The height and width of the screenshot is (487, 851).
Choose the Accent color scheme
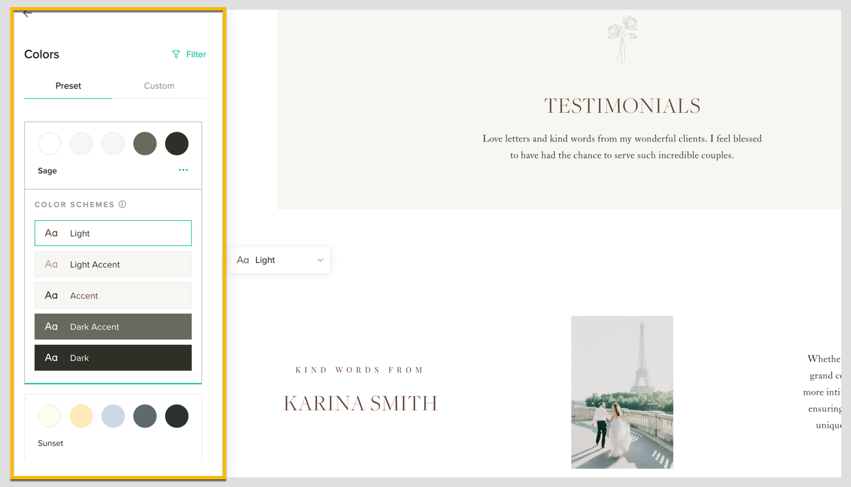(113, 295)
